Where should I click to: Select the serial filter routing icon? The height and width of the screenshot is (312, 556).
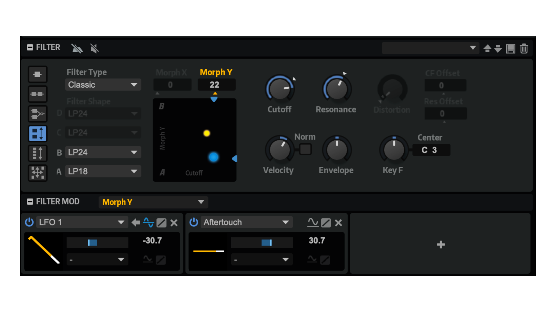[x=38, y=94]
